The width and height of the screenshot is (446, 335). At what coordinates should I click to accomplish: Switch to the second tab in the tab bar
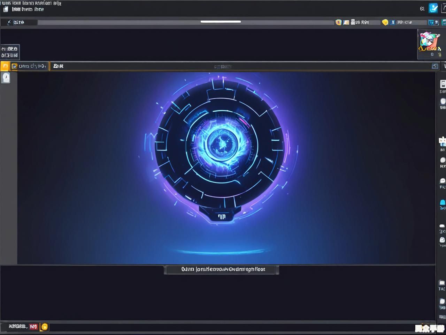point(58,66)
